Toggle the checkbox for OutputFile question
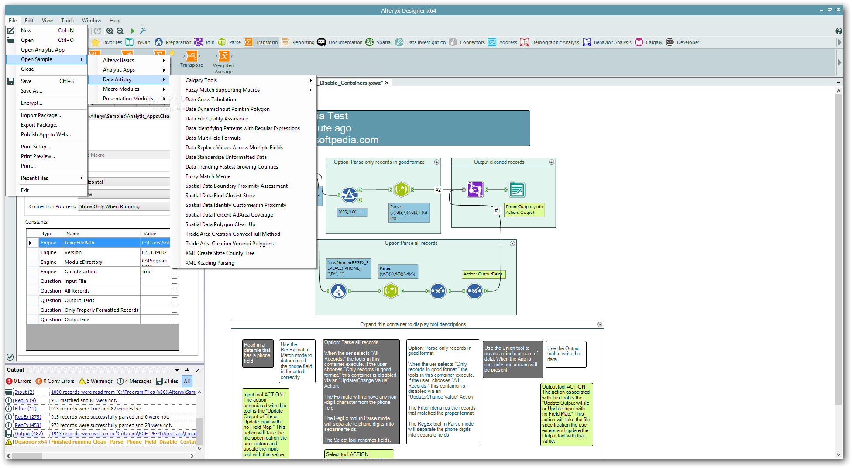 pyautogui.click(x=174, y=320)
